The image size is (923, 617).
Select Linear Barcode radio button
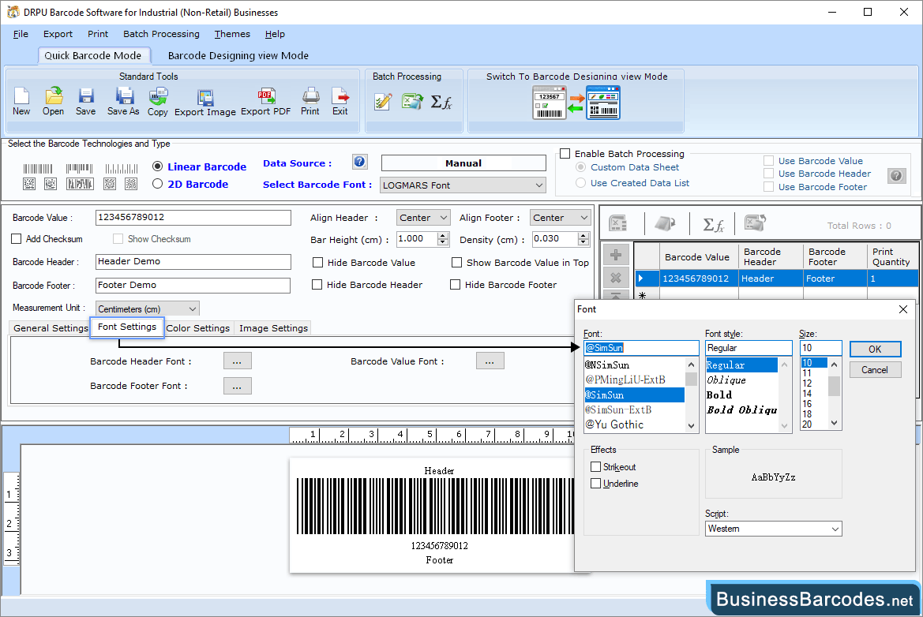point(157,166)
